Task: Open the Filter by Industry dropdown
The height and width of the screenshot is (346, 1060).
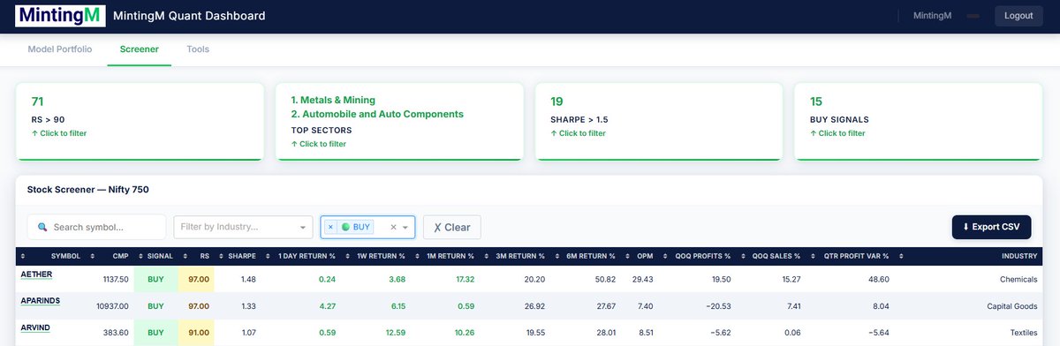Action: tap(243, 227)
